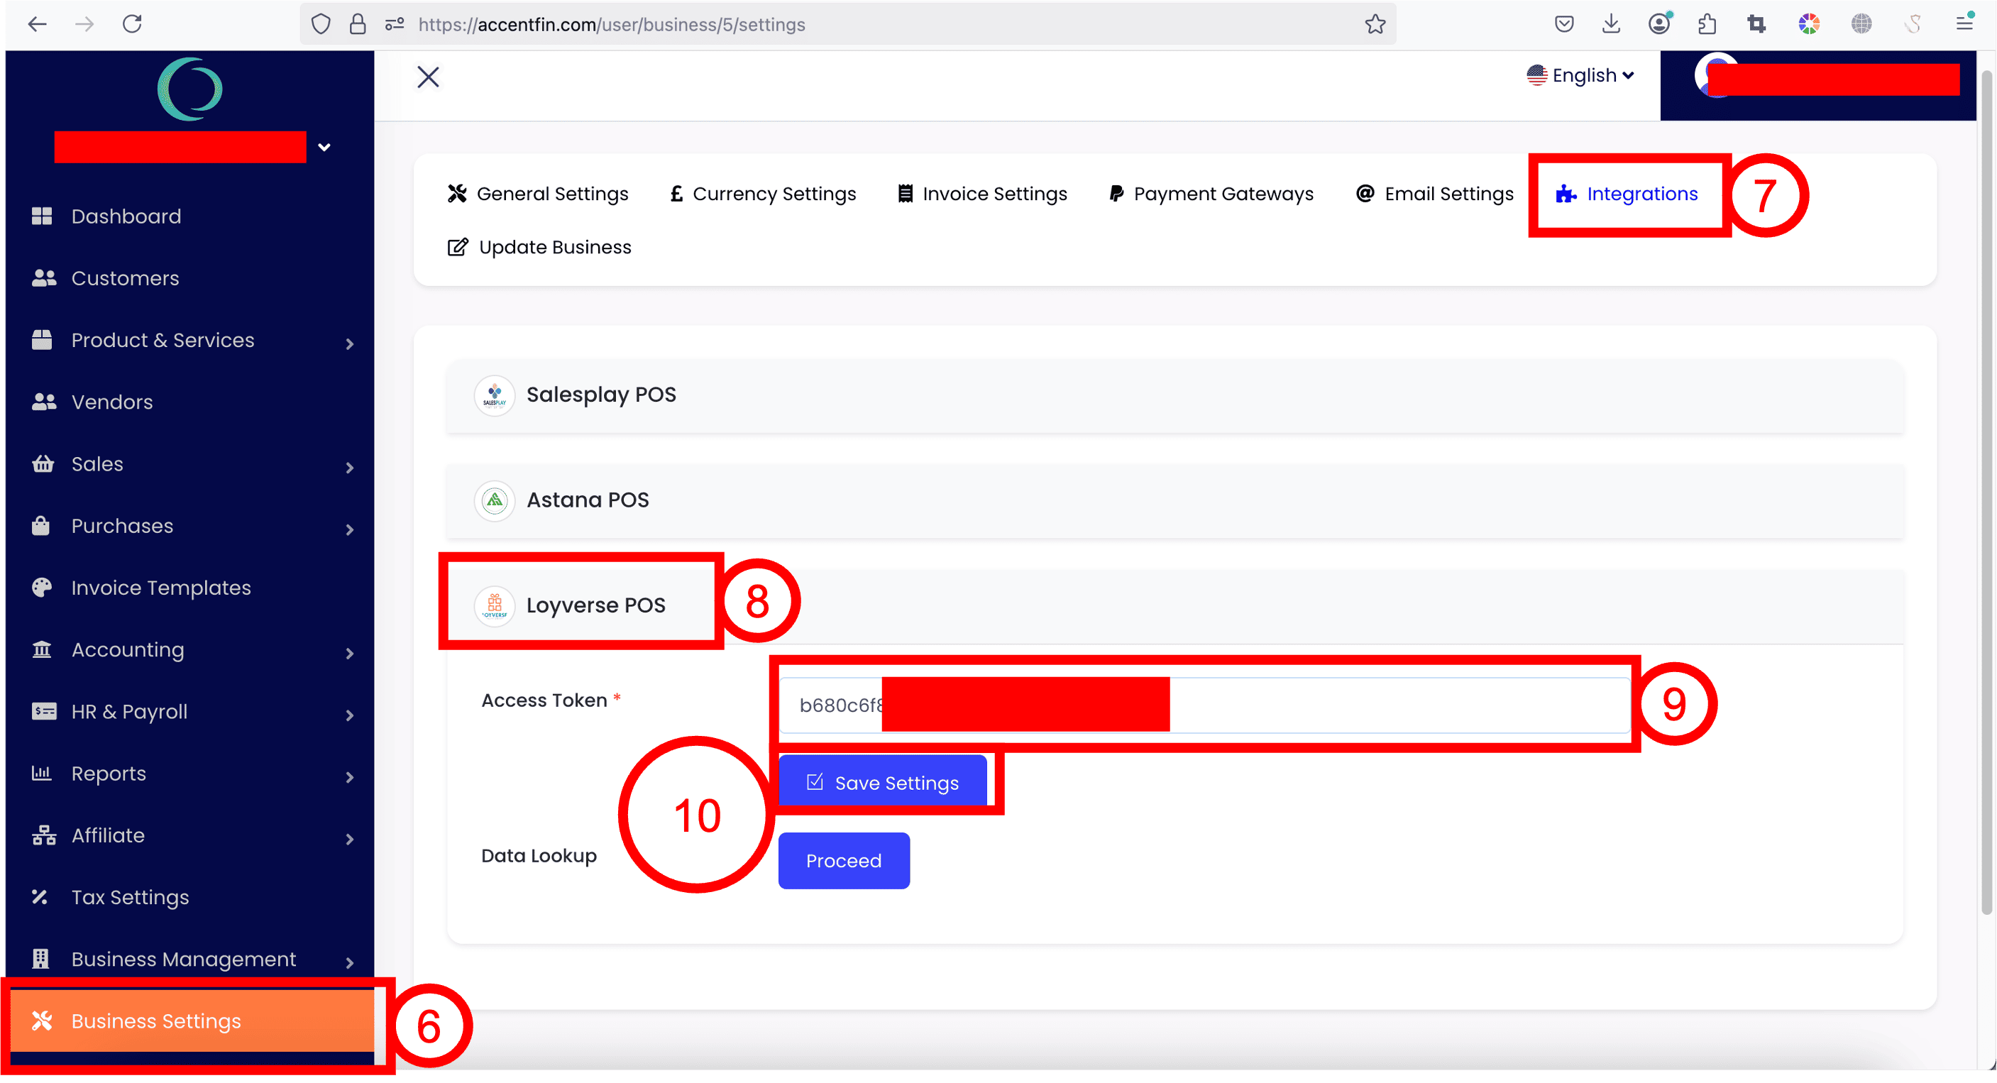Screen dimensions: 1997x1083
Task: Click into the Access Token field
Action: click(1395, 705)
